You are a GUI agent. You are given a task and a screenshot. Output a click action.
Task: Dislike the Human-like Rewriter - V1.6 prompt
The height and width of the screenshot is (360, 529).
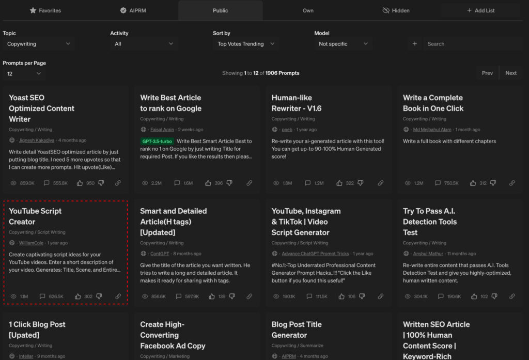click(x=361, y=183)
